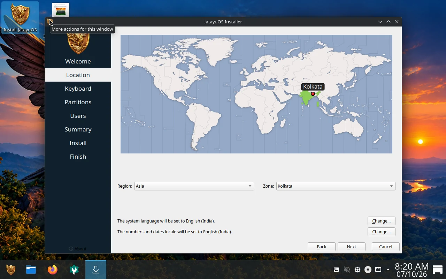Image resolution: width=446 pixels, height=279 pixels.
Task: Open the brightness tray icon
Action: (357, 270)
